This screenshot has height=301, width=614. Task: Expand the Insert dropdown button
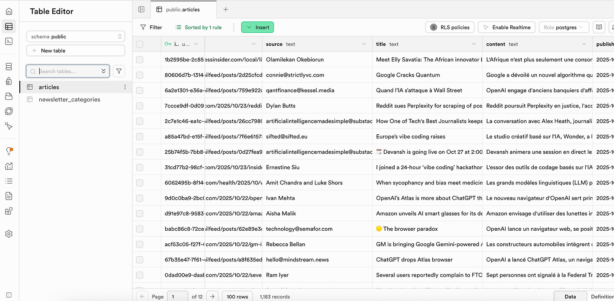[x=258, y=27]
